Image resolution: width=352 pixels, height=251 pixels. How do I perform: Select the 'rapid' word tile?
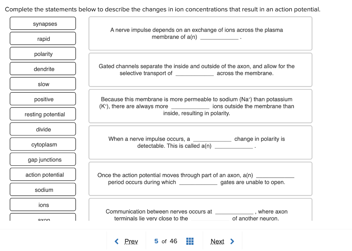click(x=43, y=39)
